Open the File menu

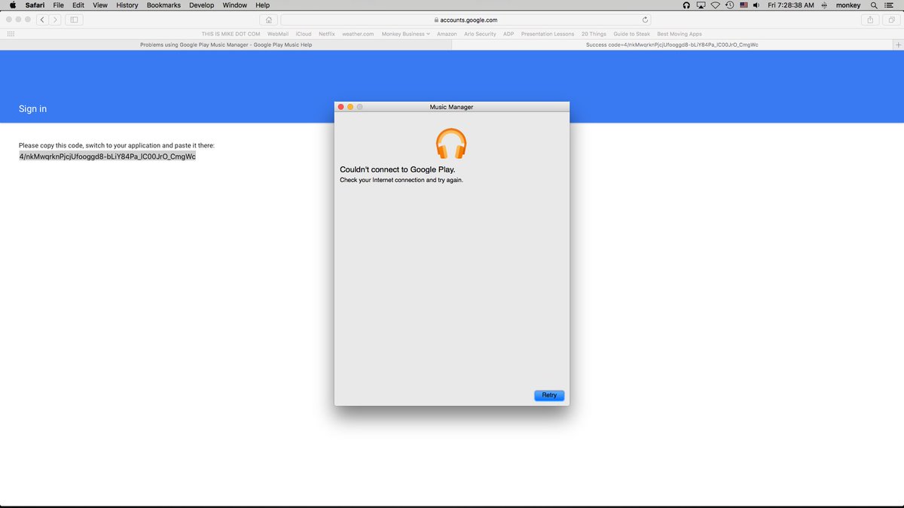pyautogui.click(x=58, y=5)
